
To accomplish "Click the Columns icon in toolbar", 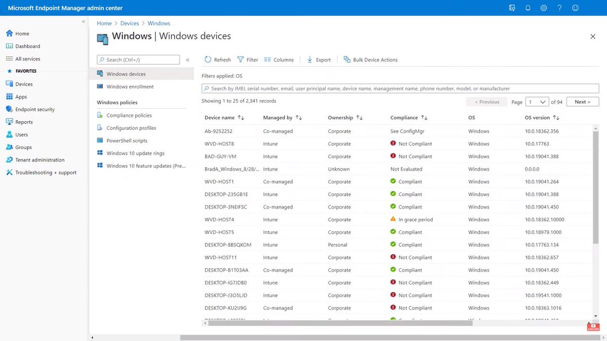I will pyautogui.click(x=268, y=60).
